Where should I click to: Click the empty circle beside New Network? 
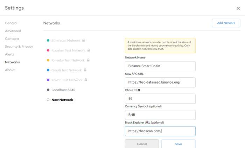point(48,100)
